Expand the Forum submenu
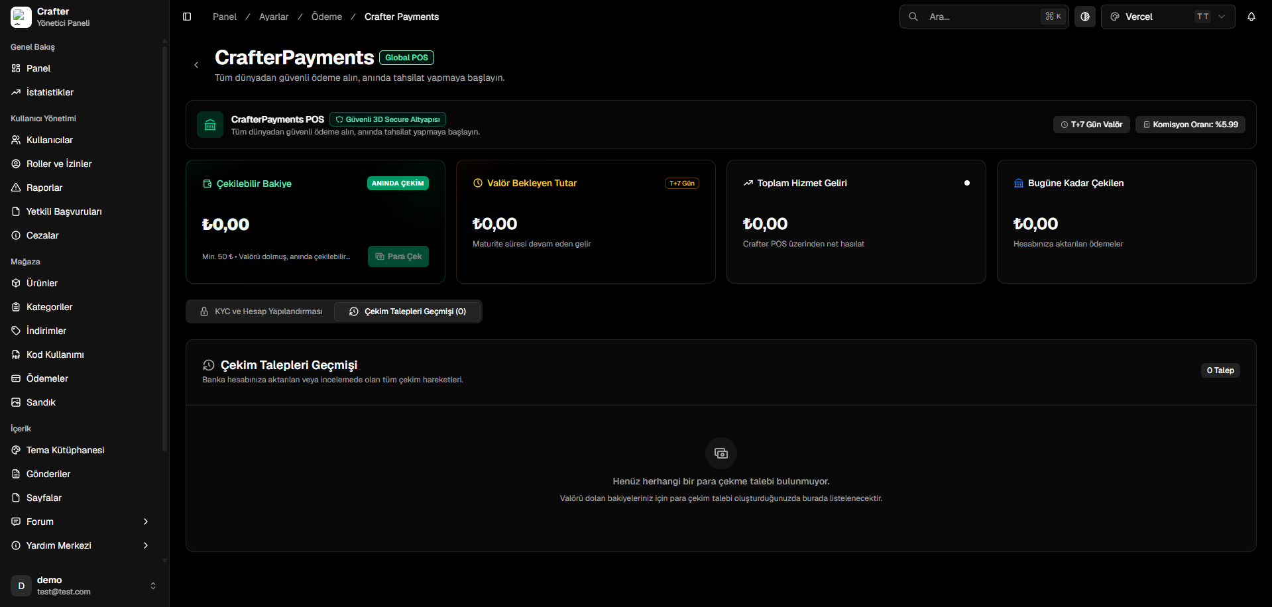Viewport: 1272px width, 607px height. click(81, 522)
